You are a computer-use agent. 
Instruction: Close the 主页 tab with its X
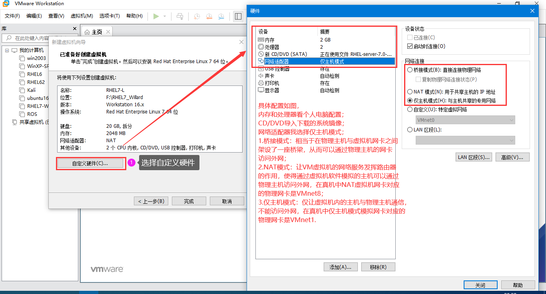tap(108, 32)
